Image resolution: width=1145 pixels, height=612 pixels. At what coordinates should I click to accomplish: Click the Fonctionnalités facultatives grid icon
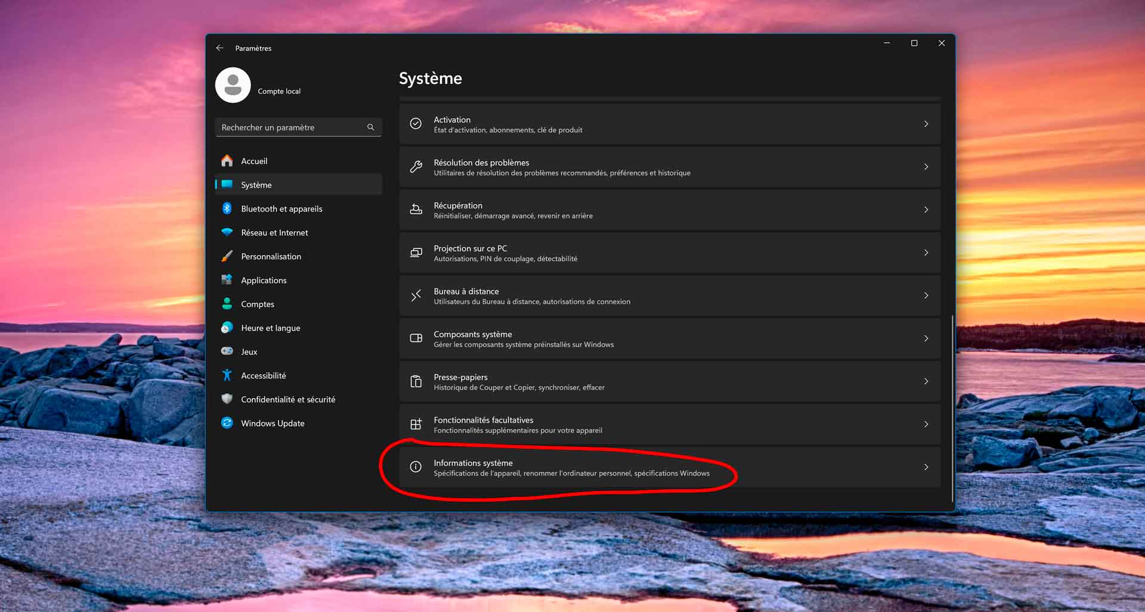416,424
